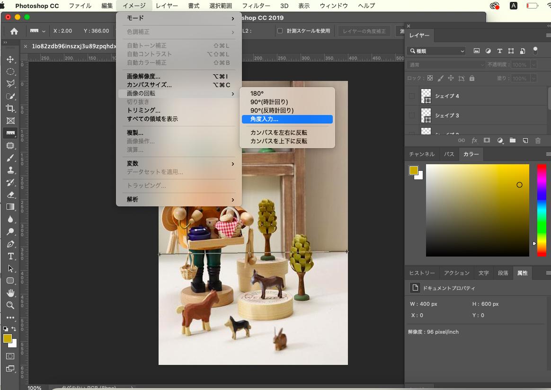Viewport: 551px width, 390px height.
Task: Select the Path Selection arrow tool
Action: 10,268
